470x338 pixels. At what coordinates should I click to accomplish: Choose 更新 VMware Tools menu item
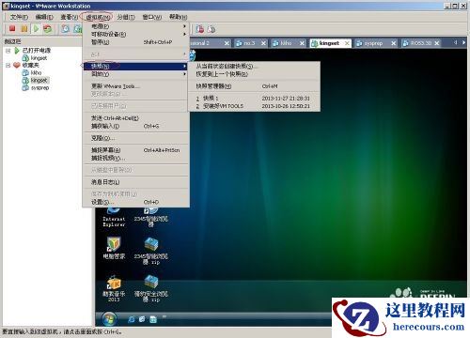pos(136,86)
